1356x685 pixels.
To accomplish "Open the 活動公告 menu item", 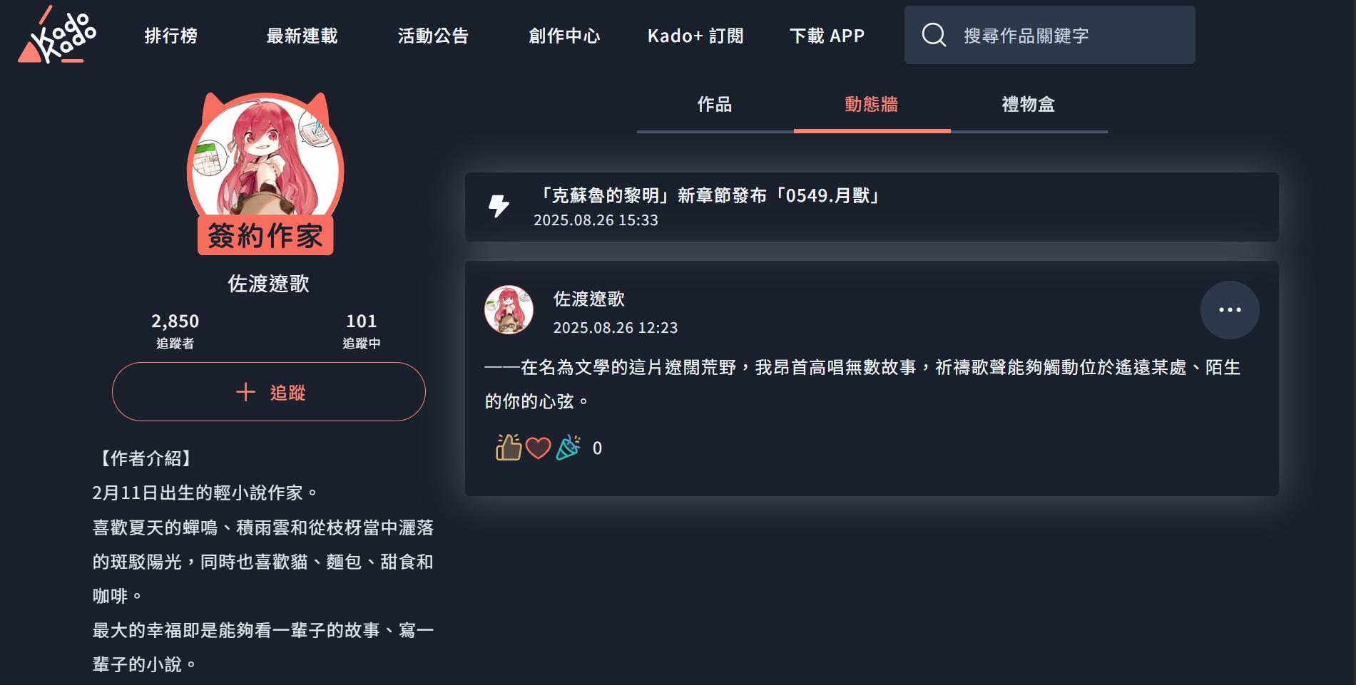I will click(434, 36).
